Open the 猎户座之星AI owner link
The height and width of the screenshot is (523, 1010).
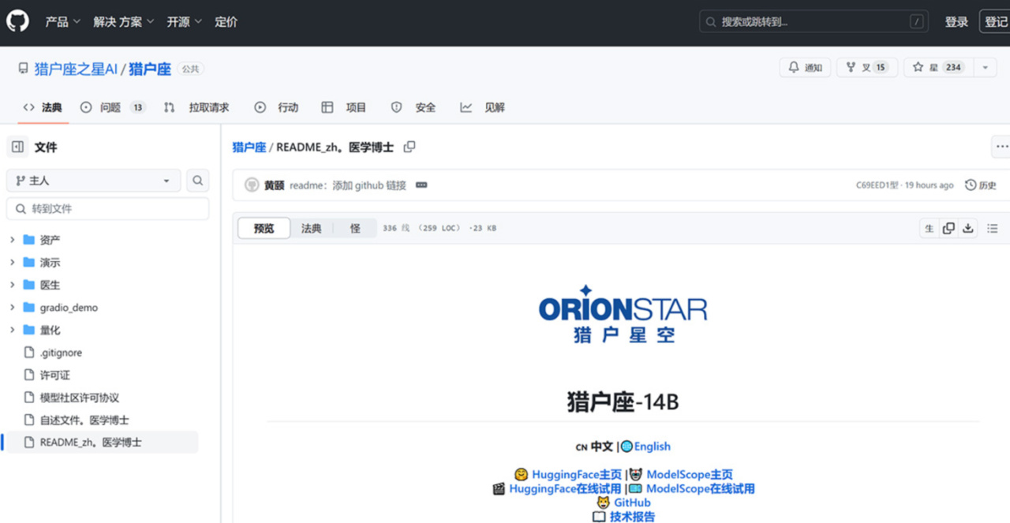(x=76, y=69)
